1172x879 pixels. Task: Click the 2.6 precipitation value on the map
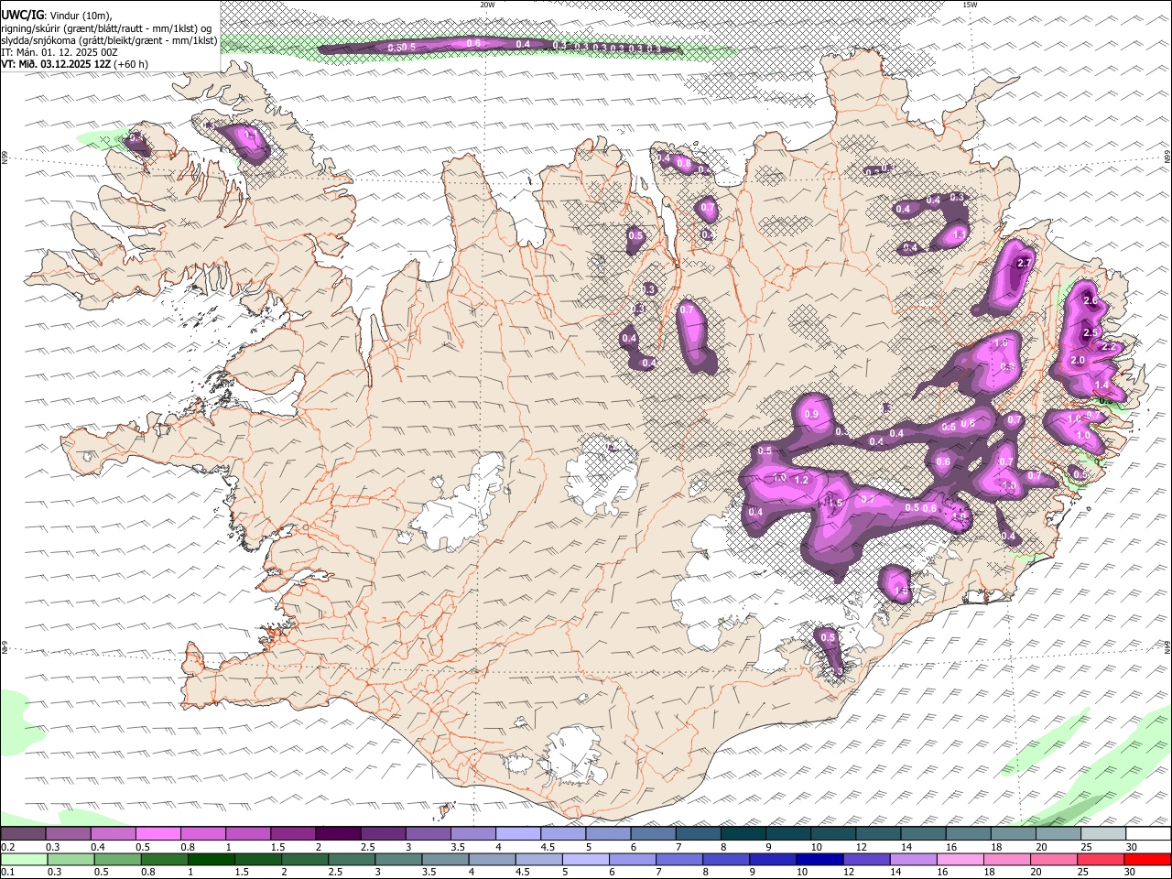coord(1090,300)
